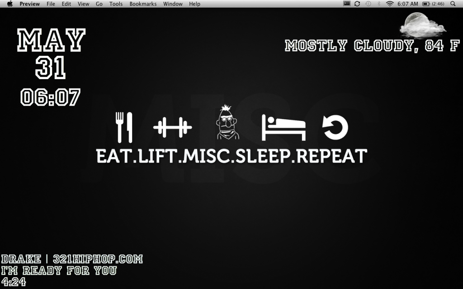The image size is (463, 289).
Task: Click the '31' date widget text
Action: point(51,68)
